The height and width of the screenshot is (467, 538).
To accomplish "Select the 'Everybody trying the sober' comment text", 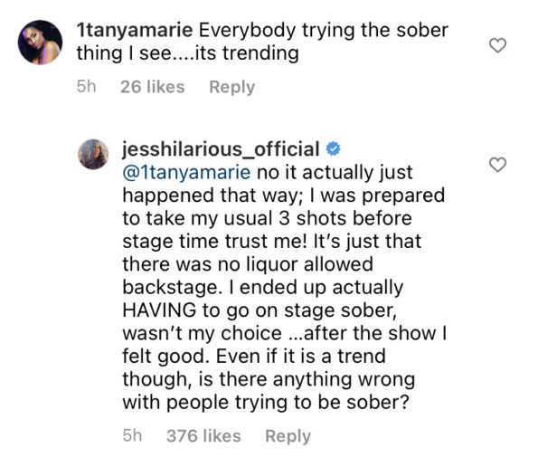I will coord(324,31).
